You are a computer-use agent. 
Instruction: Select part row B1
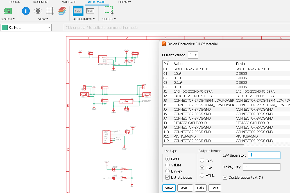[x=226, y=69]
